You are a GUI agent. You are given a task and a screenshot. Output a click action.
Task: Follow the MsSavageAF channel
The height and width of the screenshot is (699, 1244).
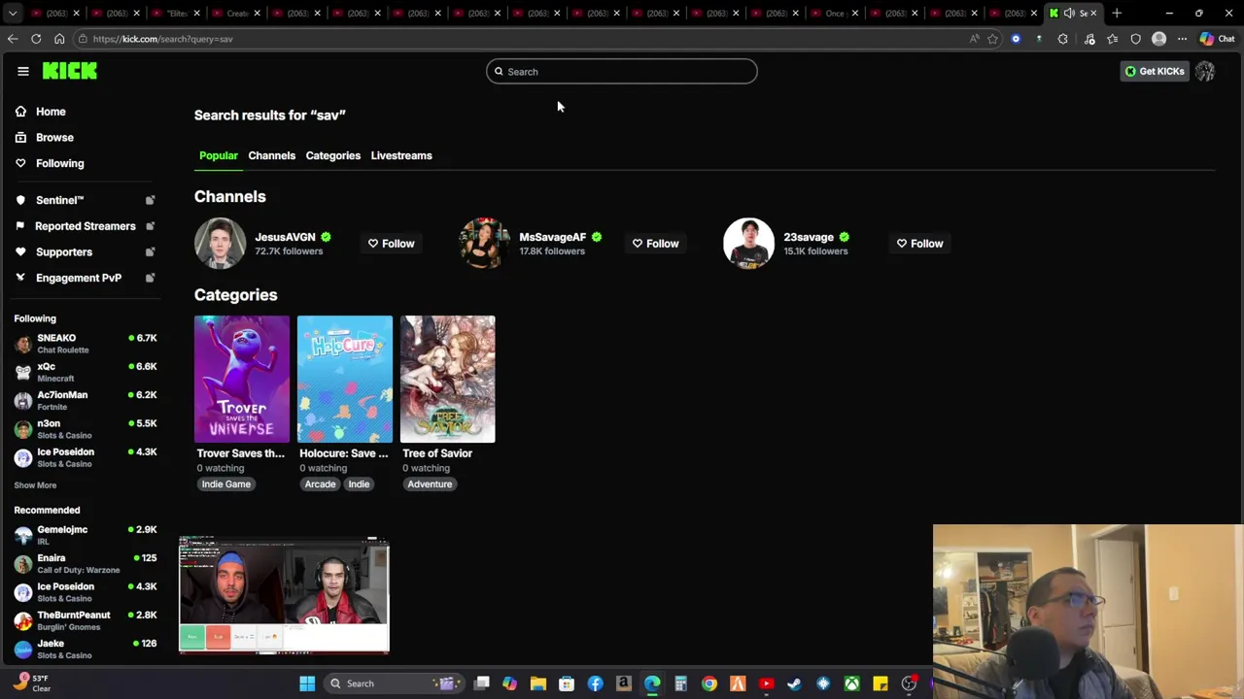point(655,244)
